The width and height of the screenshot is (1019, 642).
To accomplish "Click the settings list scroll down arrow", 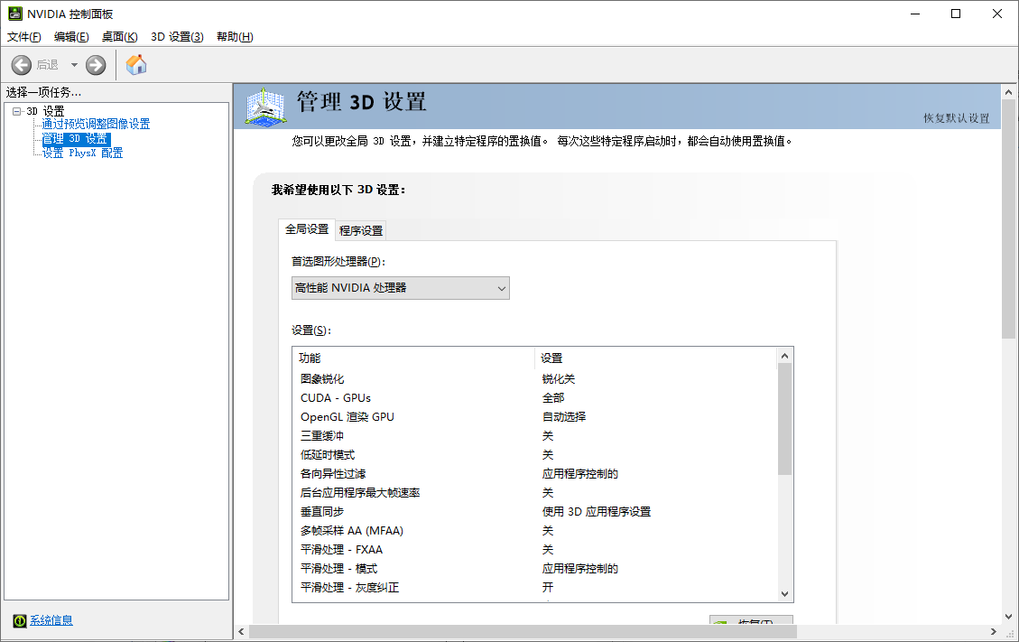I will [784, 593].
